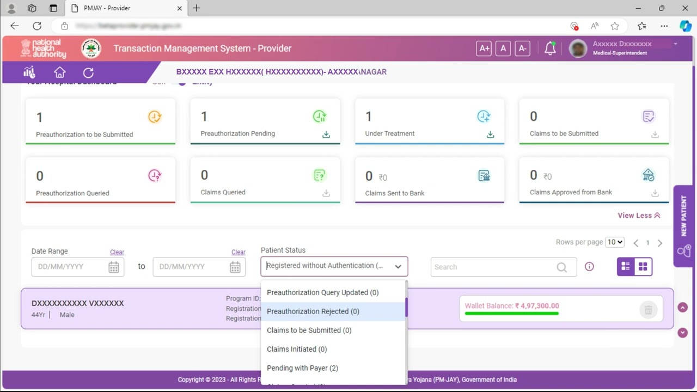Screen dimensions: 697x392
Task: Pick Pending with Payer (2) option
Action: coord(333,368)
